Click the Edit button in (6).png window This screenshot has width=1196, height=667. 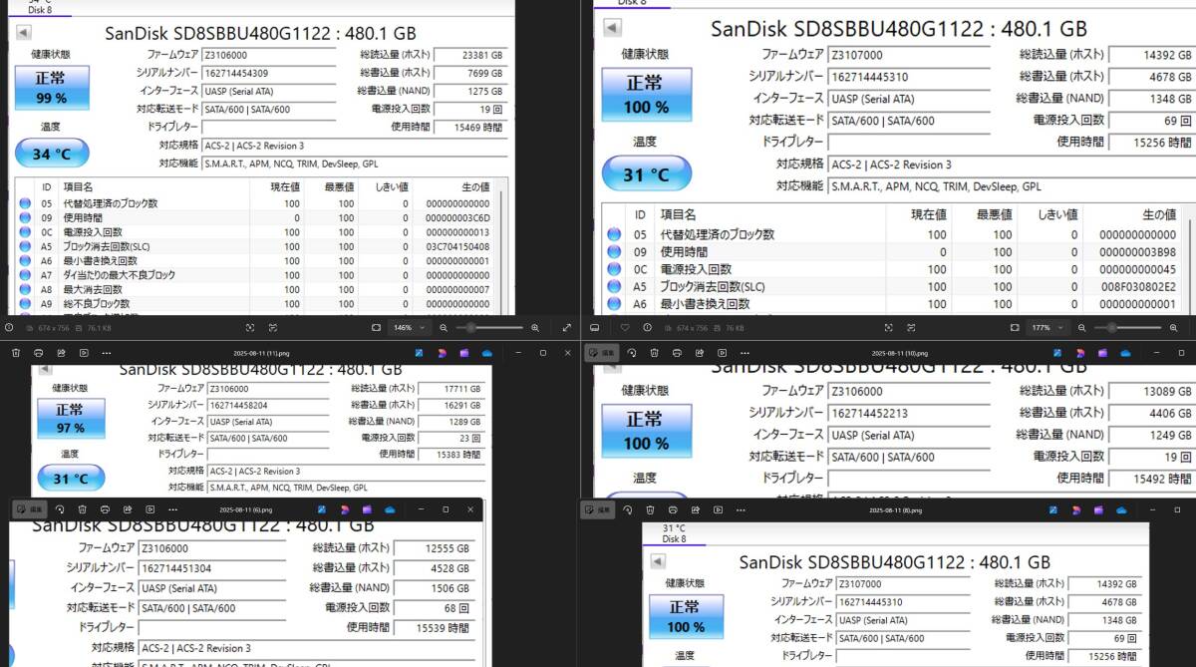(32, 509)
